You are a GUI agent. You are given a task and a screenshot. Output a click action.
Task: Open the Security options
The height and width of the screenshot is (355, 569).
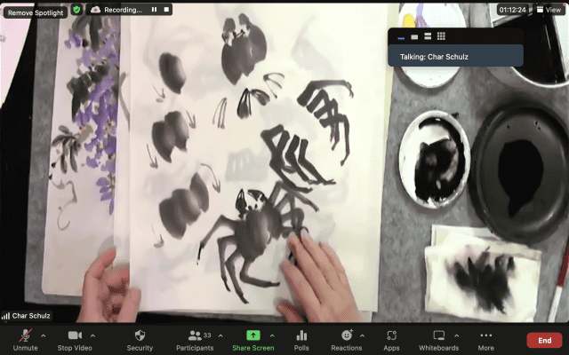pos(140,340)
